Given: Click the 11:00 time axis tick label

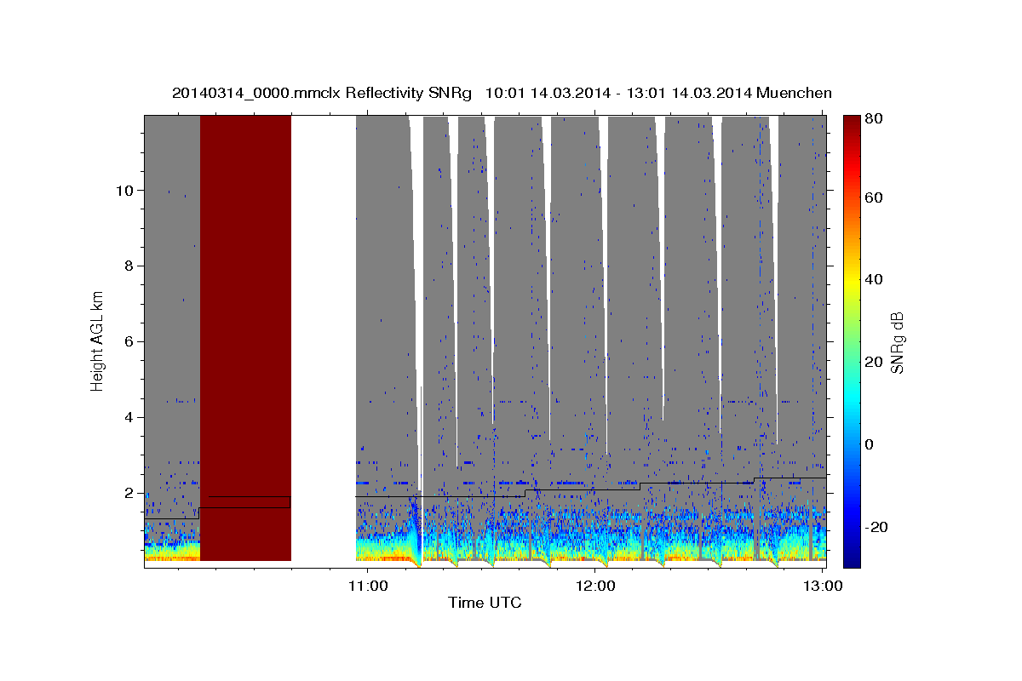Looking at the screenshot, I should click(369, 586).
